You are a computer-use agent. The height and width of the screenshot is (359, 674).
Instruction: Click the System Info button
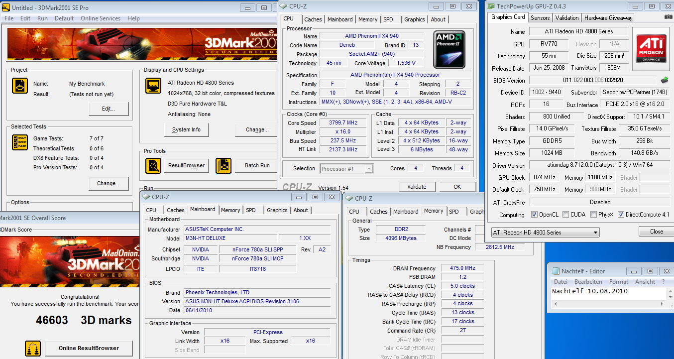click(186, 129)
